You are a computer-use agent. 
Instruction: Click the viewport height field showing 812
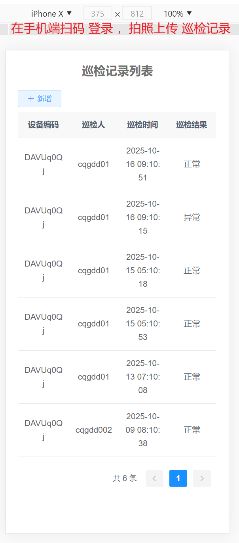[x=137, y=14]
